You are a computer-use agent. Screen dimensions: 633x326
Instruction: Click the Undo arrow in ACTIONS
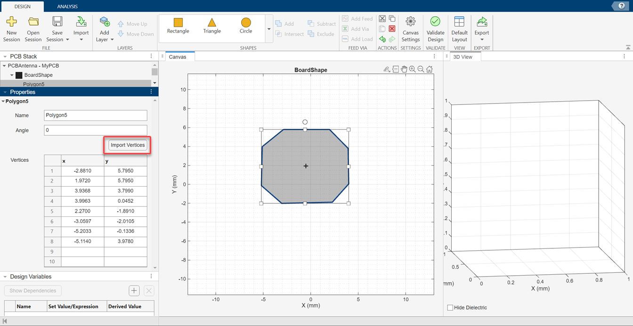click(382, 39)
